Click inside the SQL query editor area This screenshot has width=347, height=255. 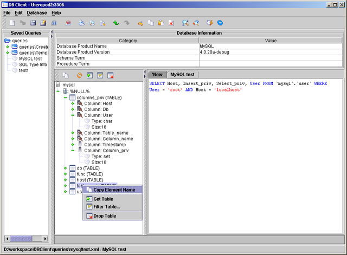(245, 156)
